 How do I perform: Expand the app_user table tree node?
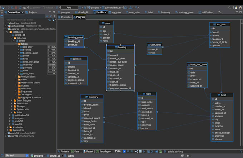coord(18,47)
